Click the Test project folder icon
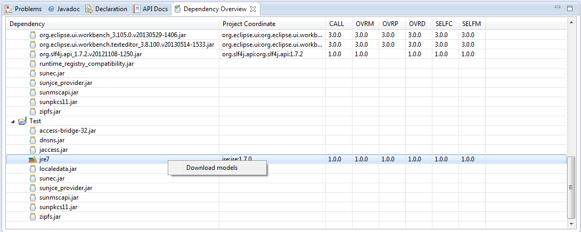Screen dimensions: 581x232 [x=22, y=121]
